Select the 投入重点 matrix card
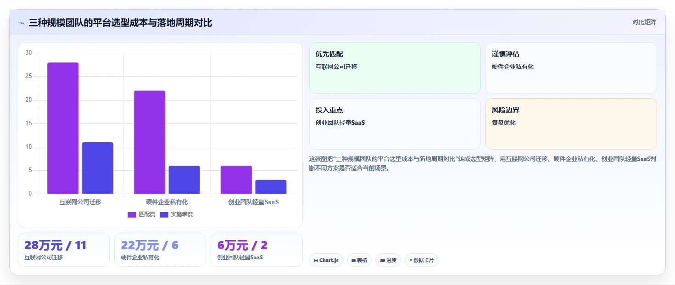Viewport: 675px width, 285px height. click(x=395, y=124)
